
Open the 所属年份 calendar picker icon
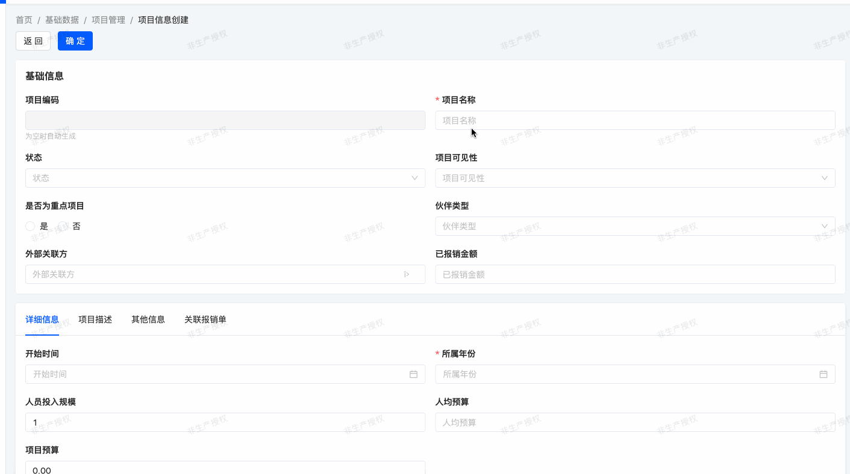(823, 374)
